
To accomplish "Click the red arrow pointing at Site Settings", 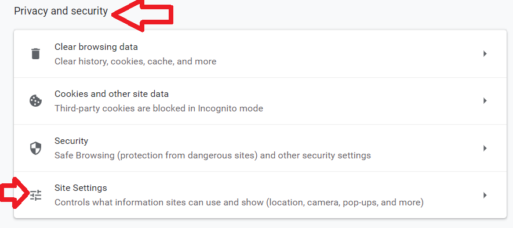I will [x=14, y=193].
